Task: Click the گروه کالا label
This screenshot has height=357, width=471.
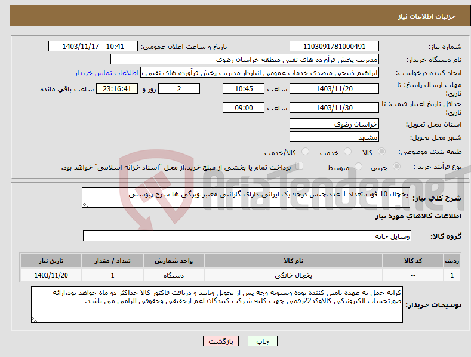Action: (446, 236)
